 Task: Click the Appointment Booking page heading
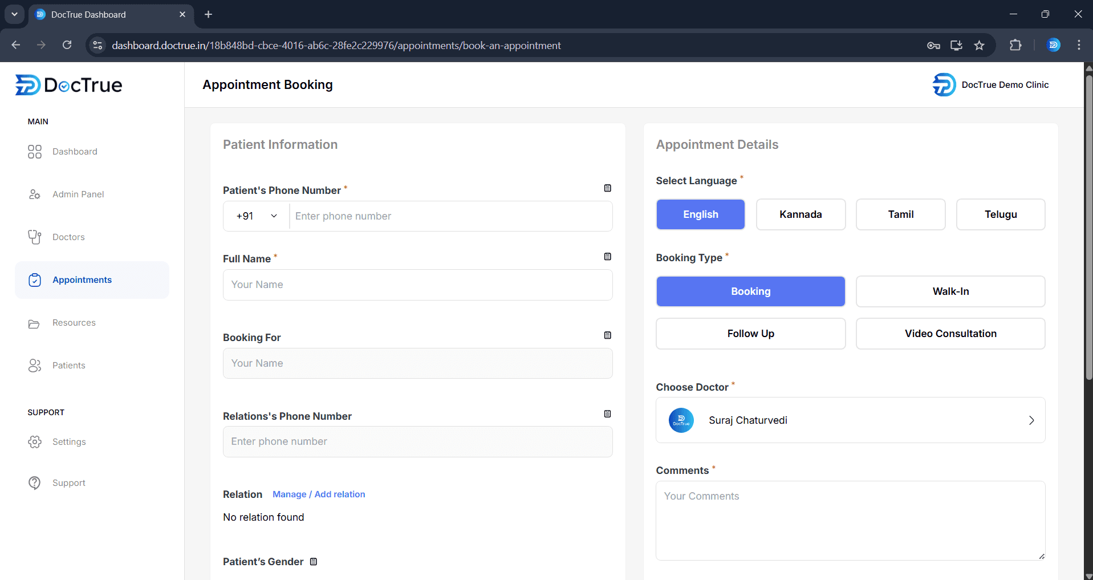tap(267, 85)
